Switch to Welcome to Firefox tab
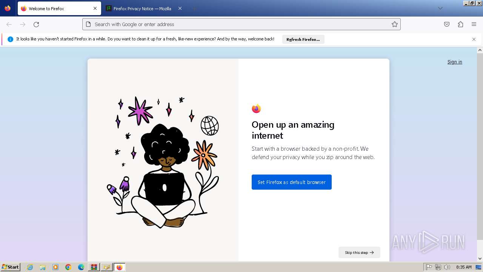Viewport: 483px width, 272px height. coord(59,8)
